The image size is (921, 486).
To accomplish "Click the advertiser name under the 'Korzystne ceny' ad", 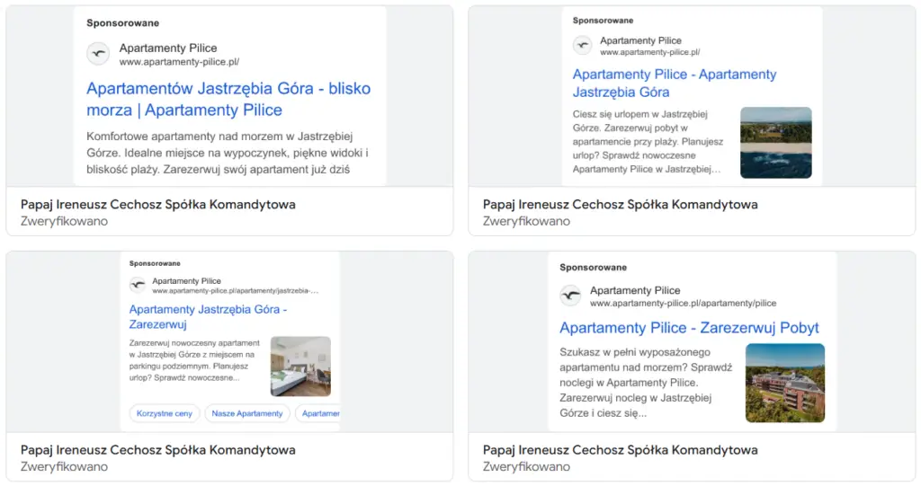I will click(157, 449).
